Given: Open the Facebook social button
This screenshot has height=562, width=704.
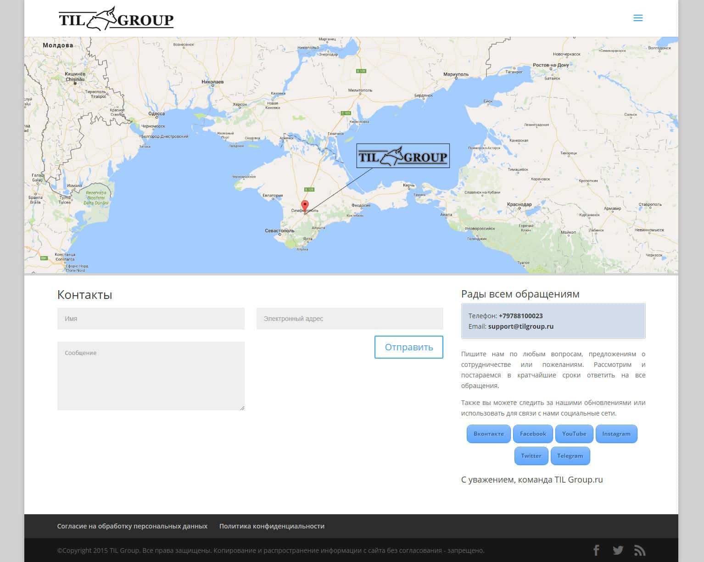Looking at the screenshot, I should tap(532, 434).
